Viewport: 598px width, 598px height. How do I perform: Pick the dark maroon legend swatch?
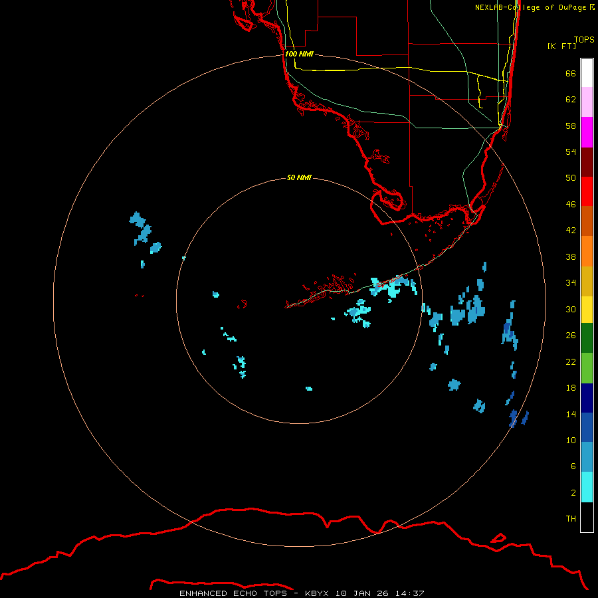(x=587, y=162)
